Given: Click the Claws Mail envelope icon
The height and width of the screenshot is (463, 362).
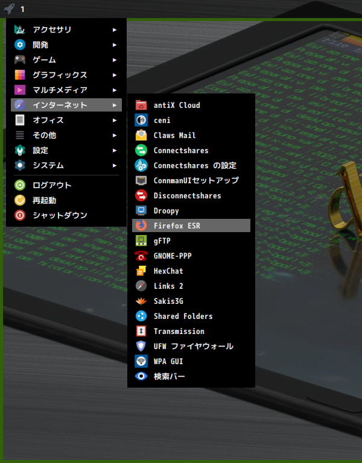Looking at the screenshot, I should (141, 135).
